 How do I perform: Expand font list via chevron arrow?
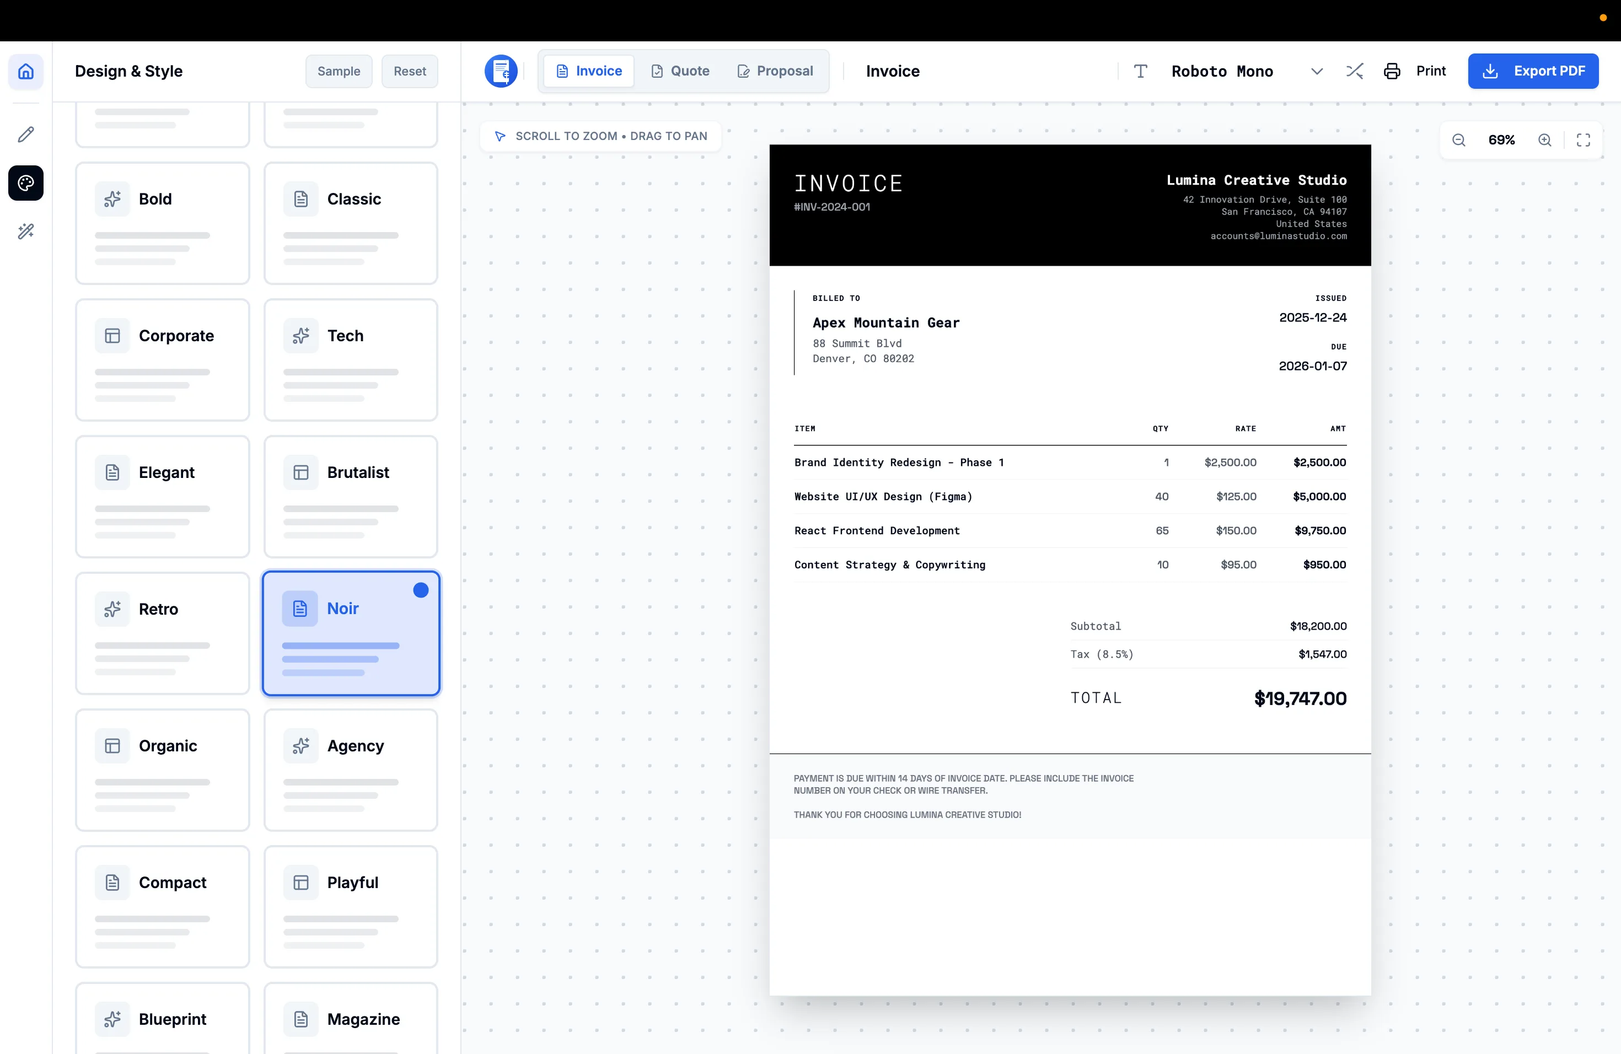(1317, 71)
